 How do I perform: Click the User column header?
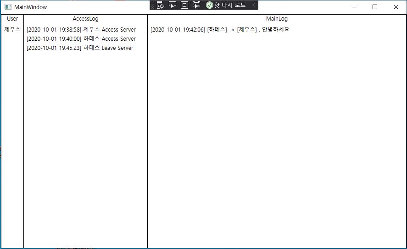click(12, 19)
